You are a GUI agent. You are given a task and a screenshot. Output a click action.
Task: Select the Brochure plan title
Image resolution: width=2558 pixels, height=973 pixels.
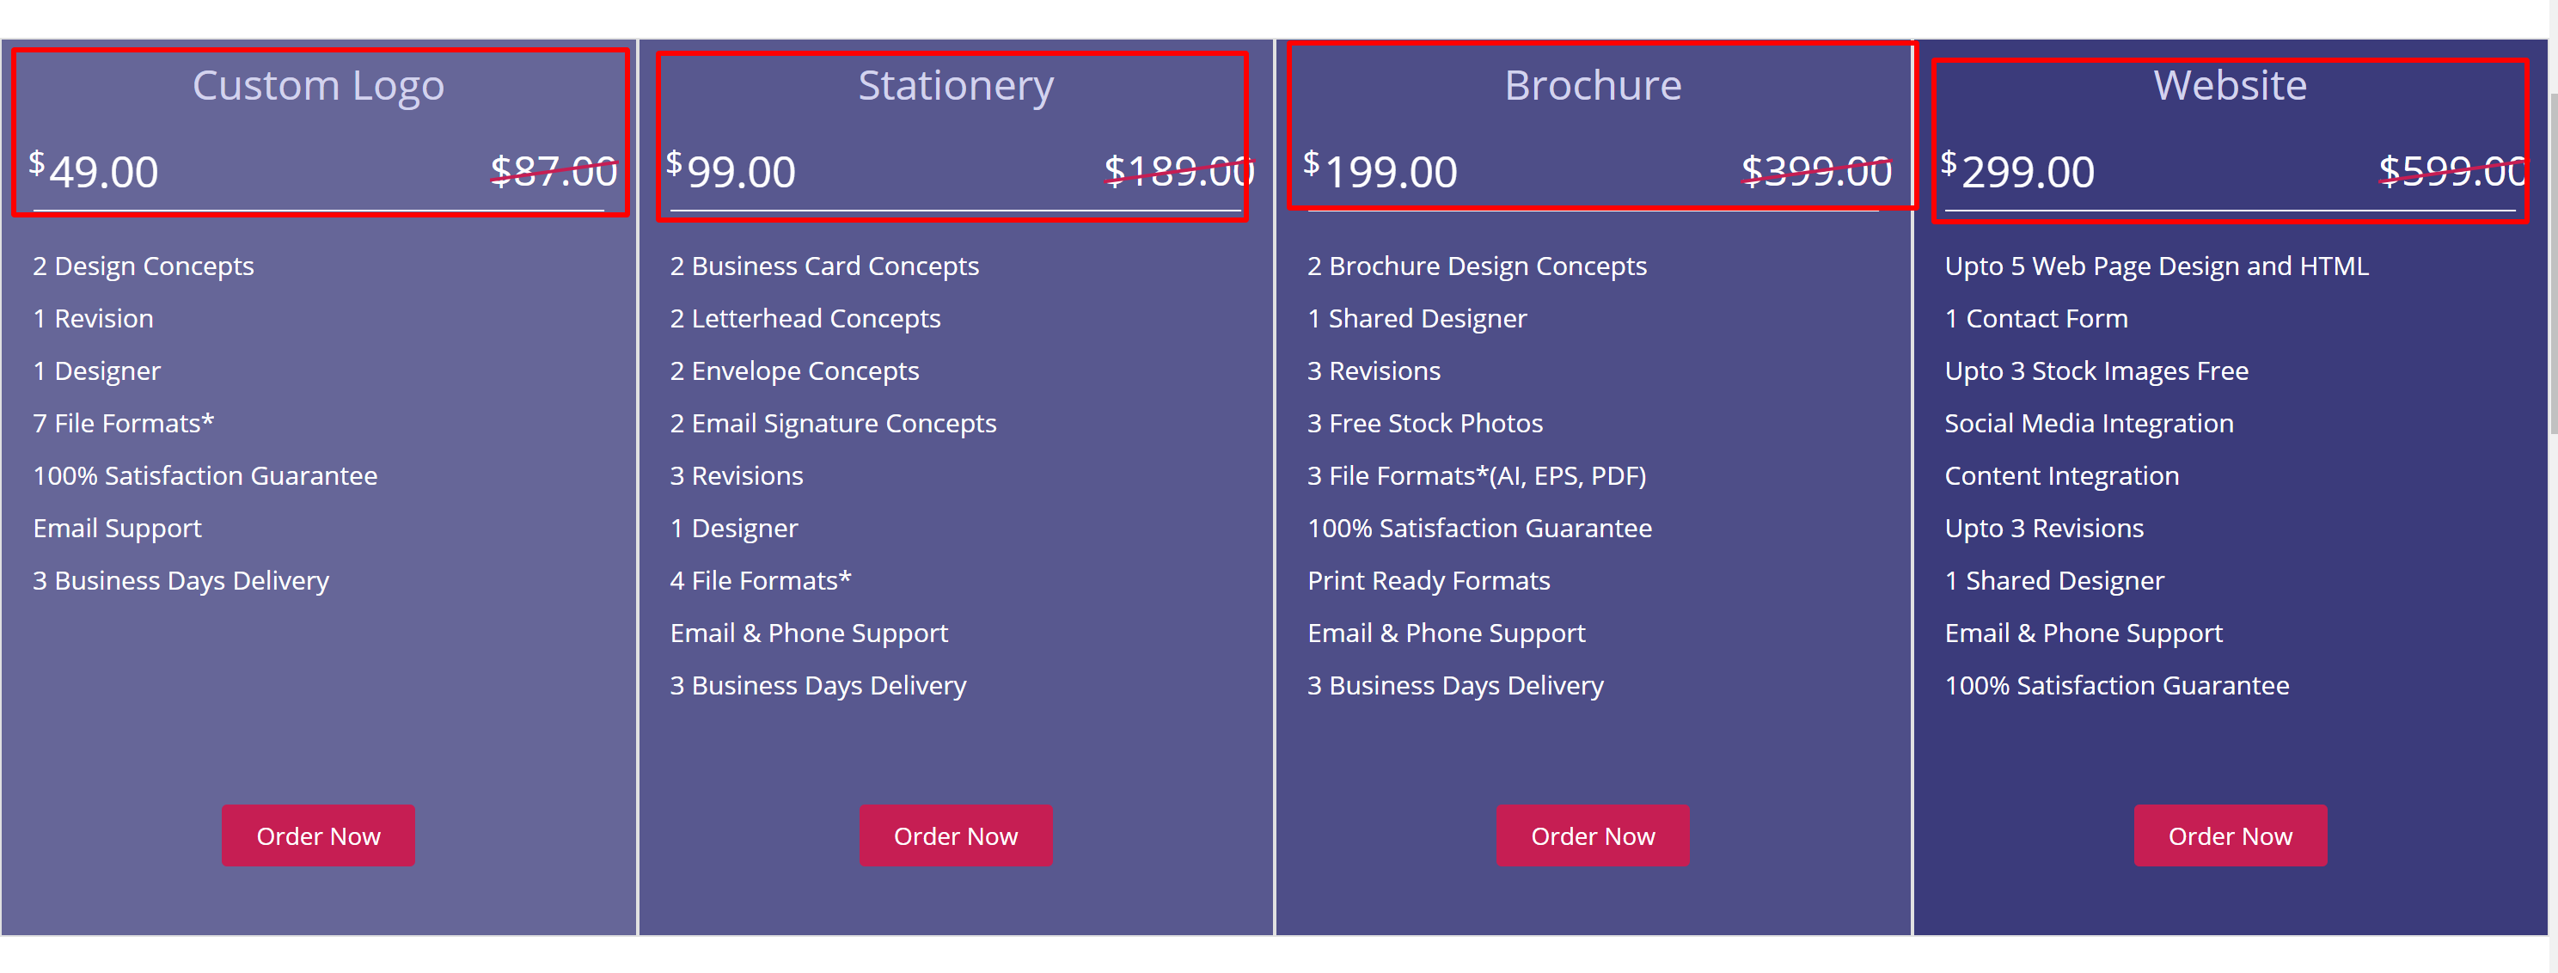(1593, 84)
